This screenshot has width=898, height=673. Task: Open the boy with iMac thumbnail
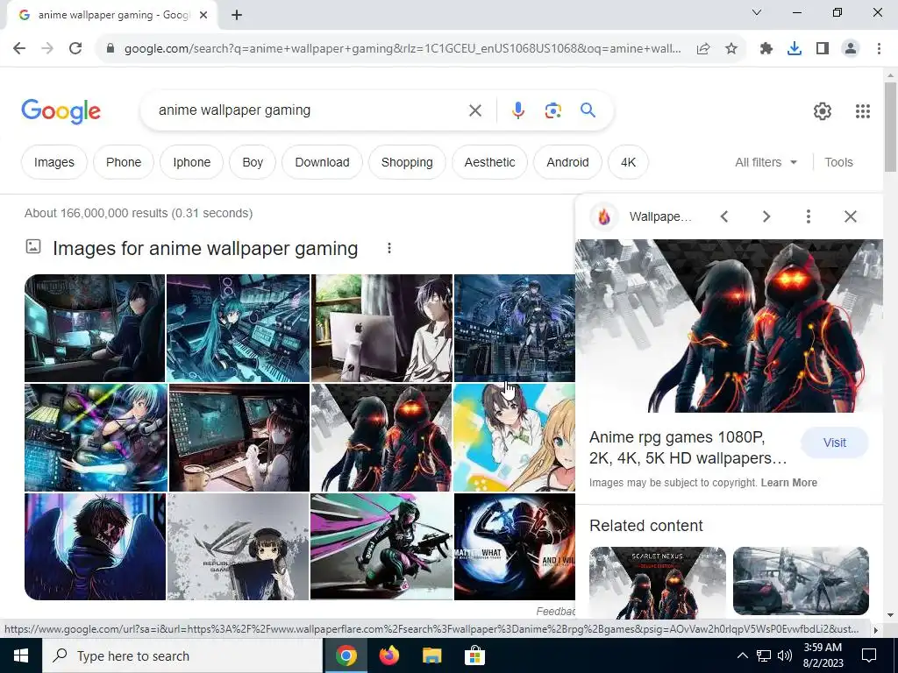point(381,328)
